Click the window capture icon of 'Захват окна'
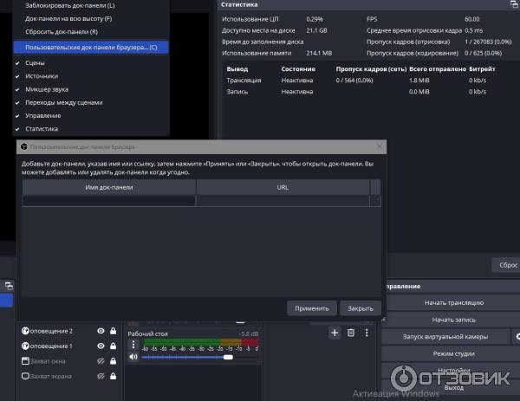The width and height of the screenshot is (520, 401). click(x=25, y=361)
